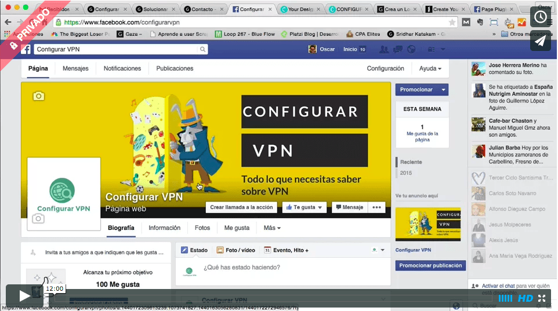Click the screen capture extension icon
558x311 pixels.
coord(494,23)
